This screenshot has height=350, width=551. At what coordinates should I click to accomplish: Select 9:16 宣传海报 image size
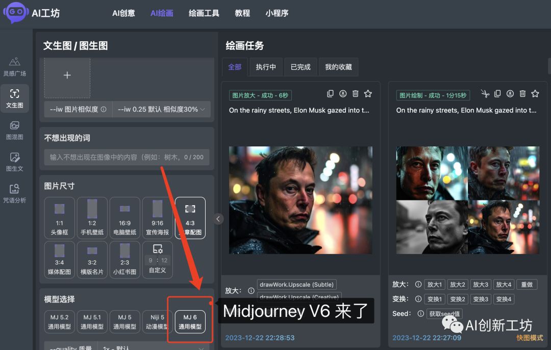[158, 218]
